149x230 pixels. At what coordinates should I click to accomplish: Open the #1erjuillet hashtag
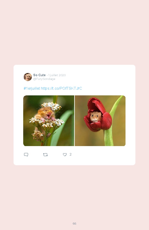click(32, 88)
